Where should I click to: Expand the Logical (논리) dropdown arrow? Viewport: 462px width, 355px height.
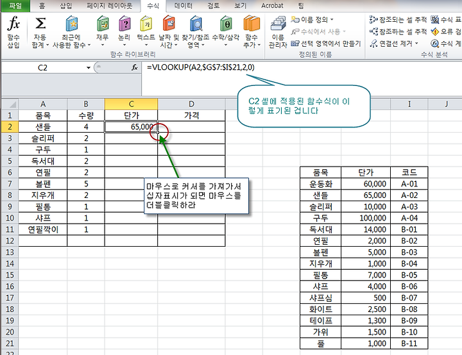click(x=124, y=45)
